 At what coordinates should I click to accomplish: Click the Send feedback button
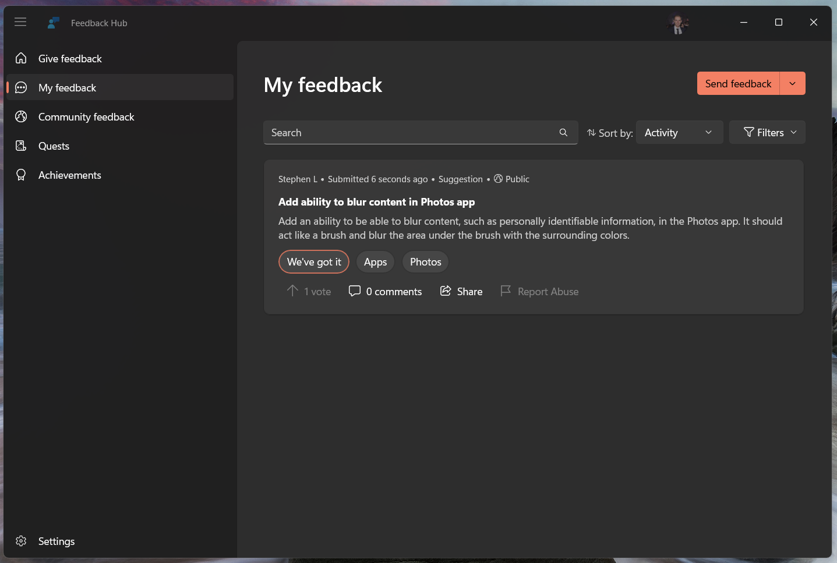(x=737, y=83)
